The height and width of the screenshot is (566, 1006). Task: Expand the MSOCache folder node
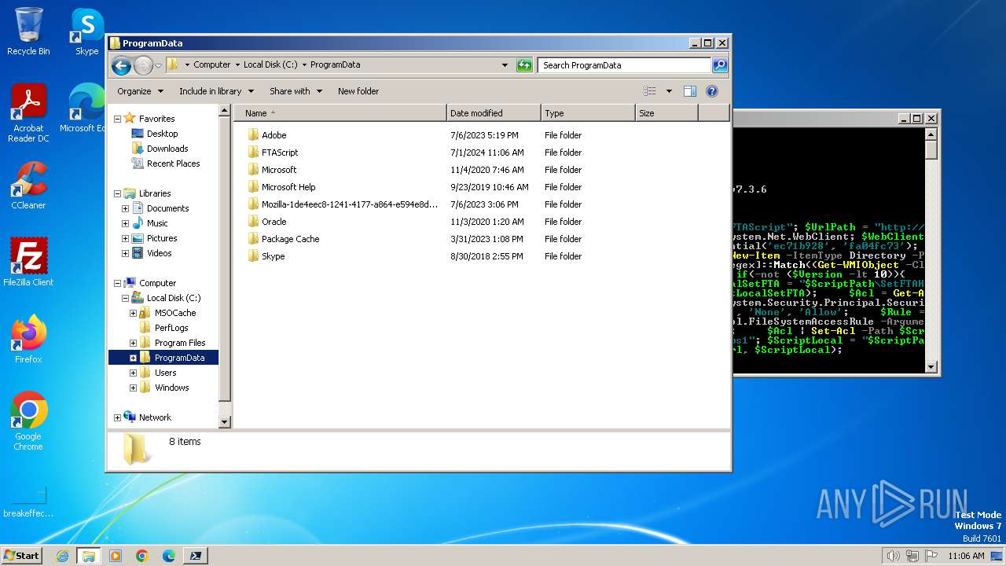click(x=133, y=313)
